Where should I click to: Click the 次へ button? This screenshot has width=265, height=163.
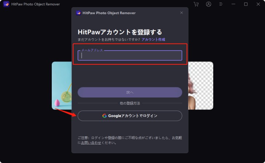click(x=130, y=92)
